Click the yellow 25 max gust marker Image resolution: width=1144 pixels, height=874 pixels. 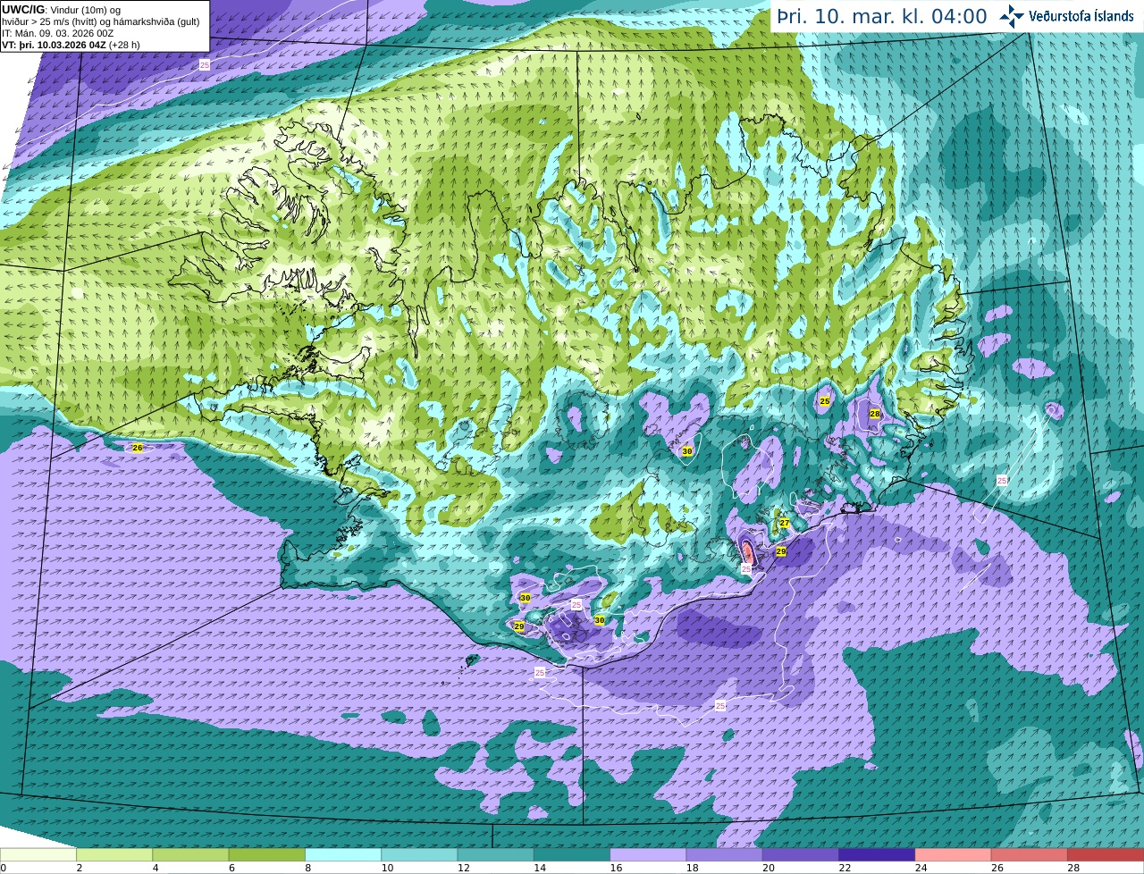(x=825, y=401)
